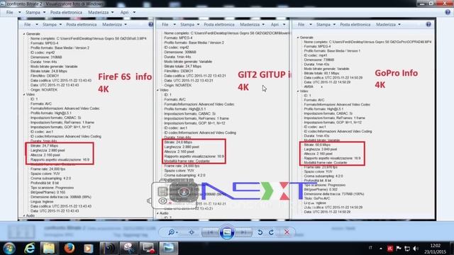
Task: Click File in the GoPro Info panel toolbar
Action: tap(301, 25)
